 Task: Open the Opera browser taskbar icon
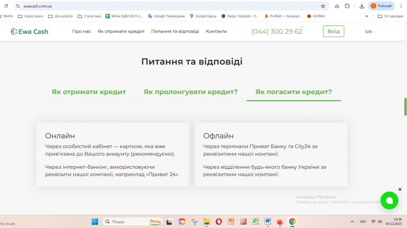(x=219, y=222)
